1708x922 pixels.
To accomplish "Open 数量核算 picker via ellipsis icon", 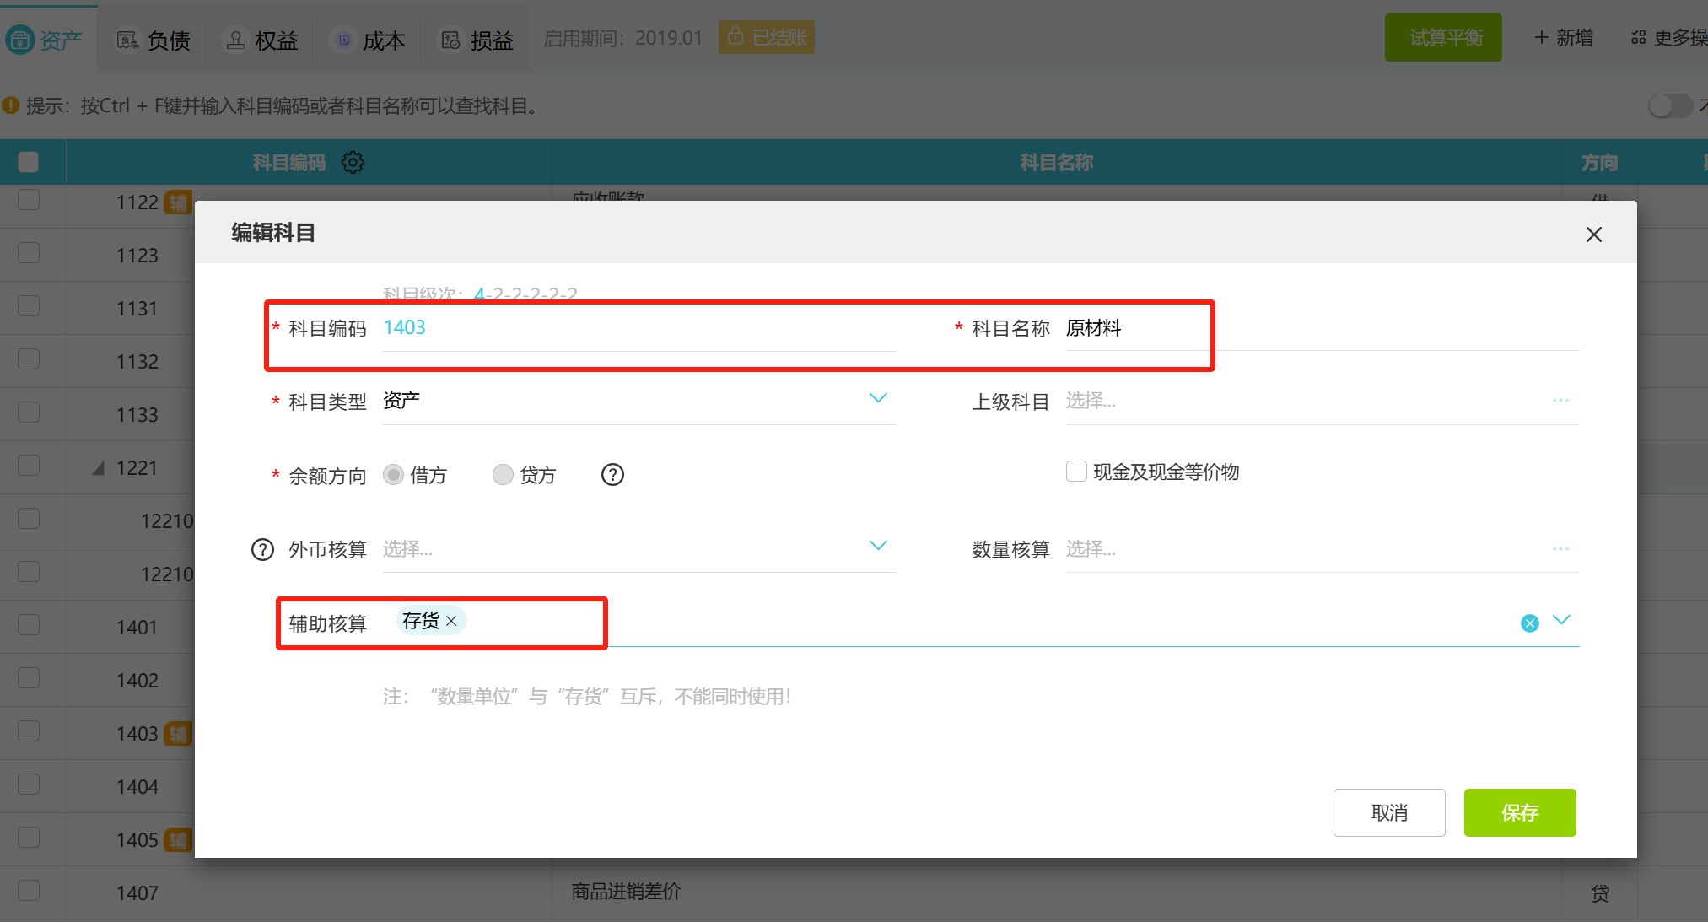I will 1560,549.
